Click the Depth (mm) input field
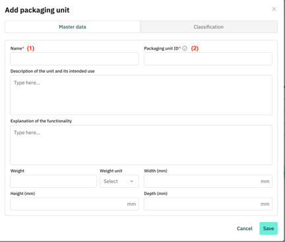This screenshot has width=285, height=242. point(208,204)
